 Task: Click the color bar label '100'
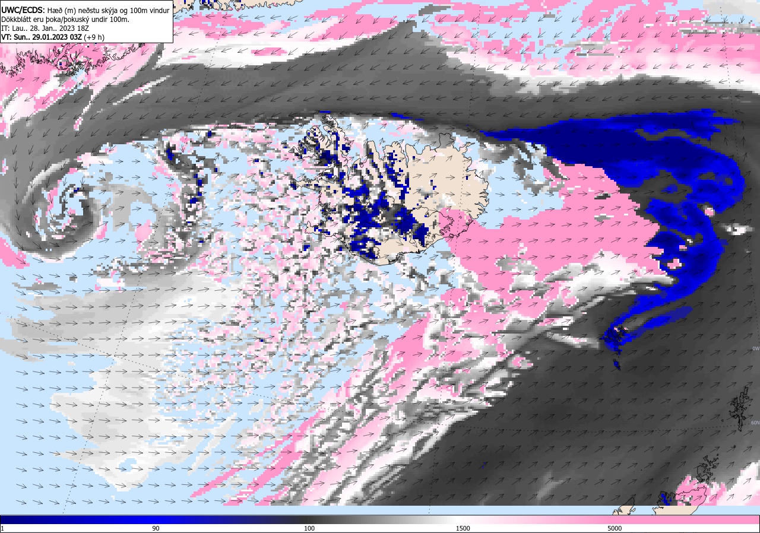tap(309, 528)
